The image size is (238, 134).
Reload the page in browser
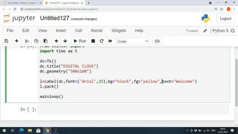(x=15, y=9)
